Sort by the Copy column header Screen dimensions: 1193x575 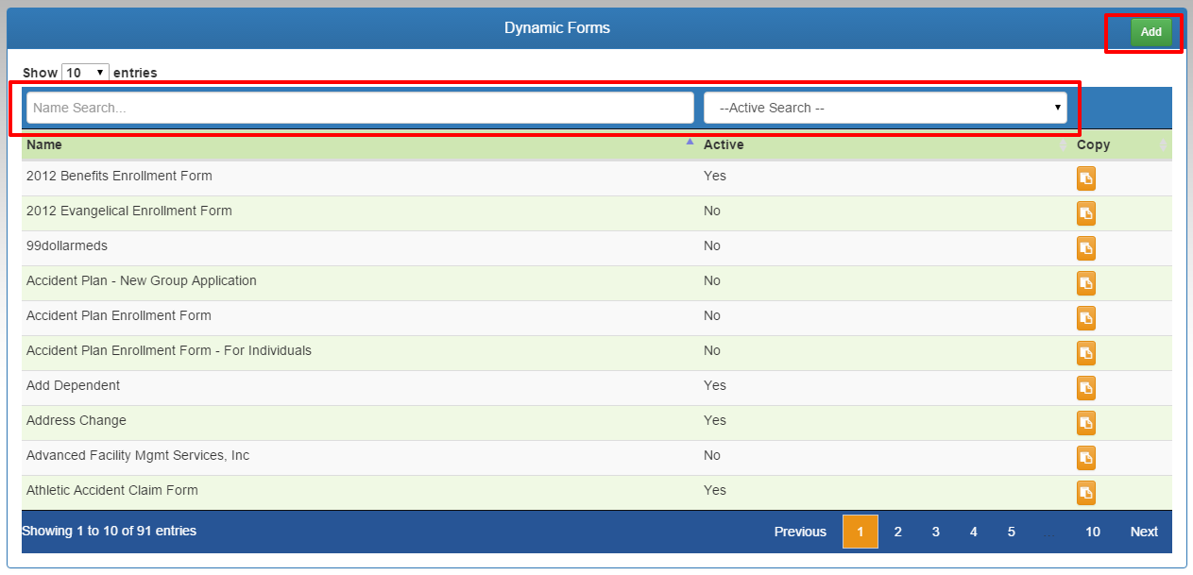tap(1093, 144)
